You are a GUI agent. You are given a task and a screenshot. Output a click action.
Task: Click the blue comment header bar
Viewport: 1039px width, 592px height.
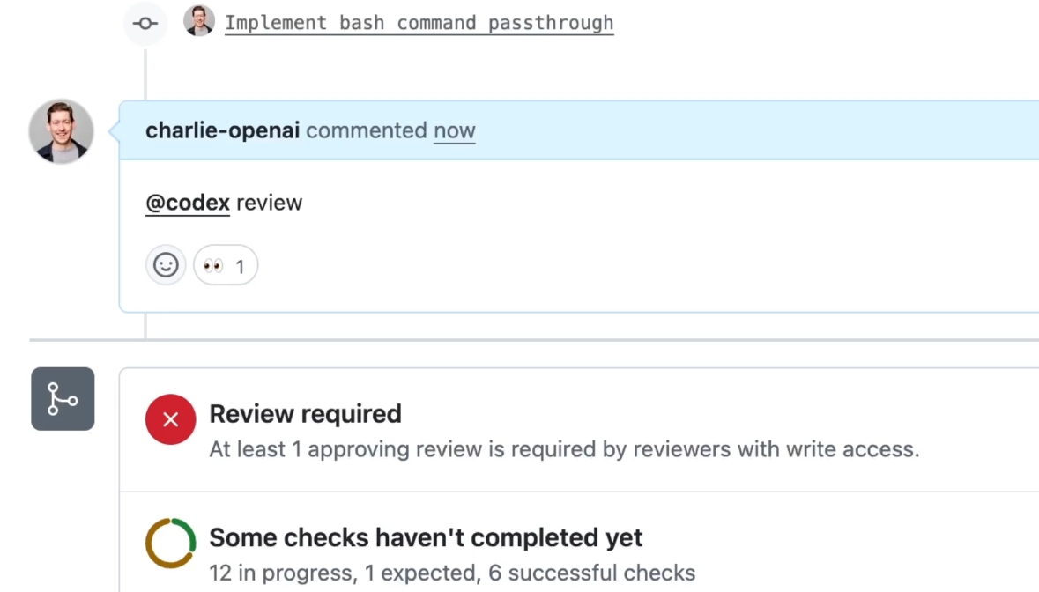pos(705,130)
